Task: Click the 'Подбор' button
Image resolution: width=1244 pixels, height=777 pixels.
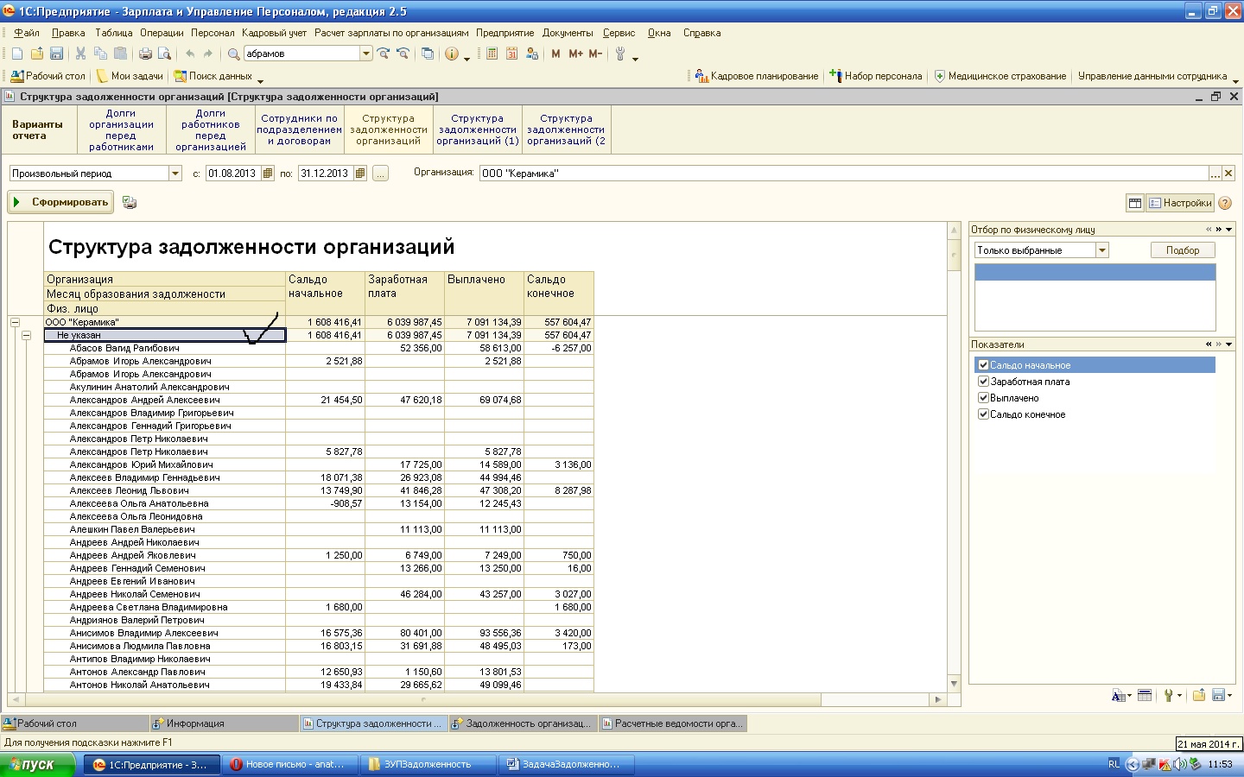Action: tap(1182, 250)
